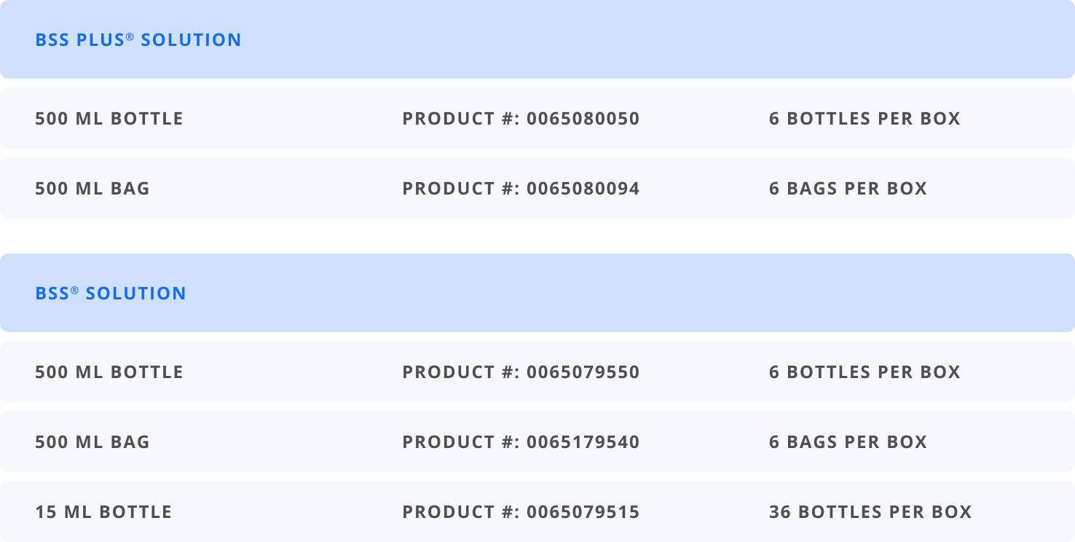Click the word SOLUTION in BSS PLUS heading
This screenshot has width=1075, height=542.
[x=191, y=40]
